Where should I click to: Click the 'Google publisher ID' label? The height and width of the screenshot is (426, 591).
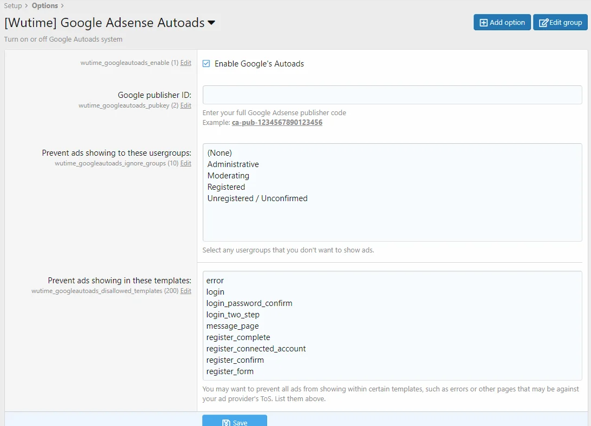[x=155, y=95]
